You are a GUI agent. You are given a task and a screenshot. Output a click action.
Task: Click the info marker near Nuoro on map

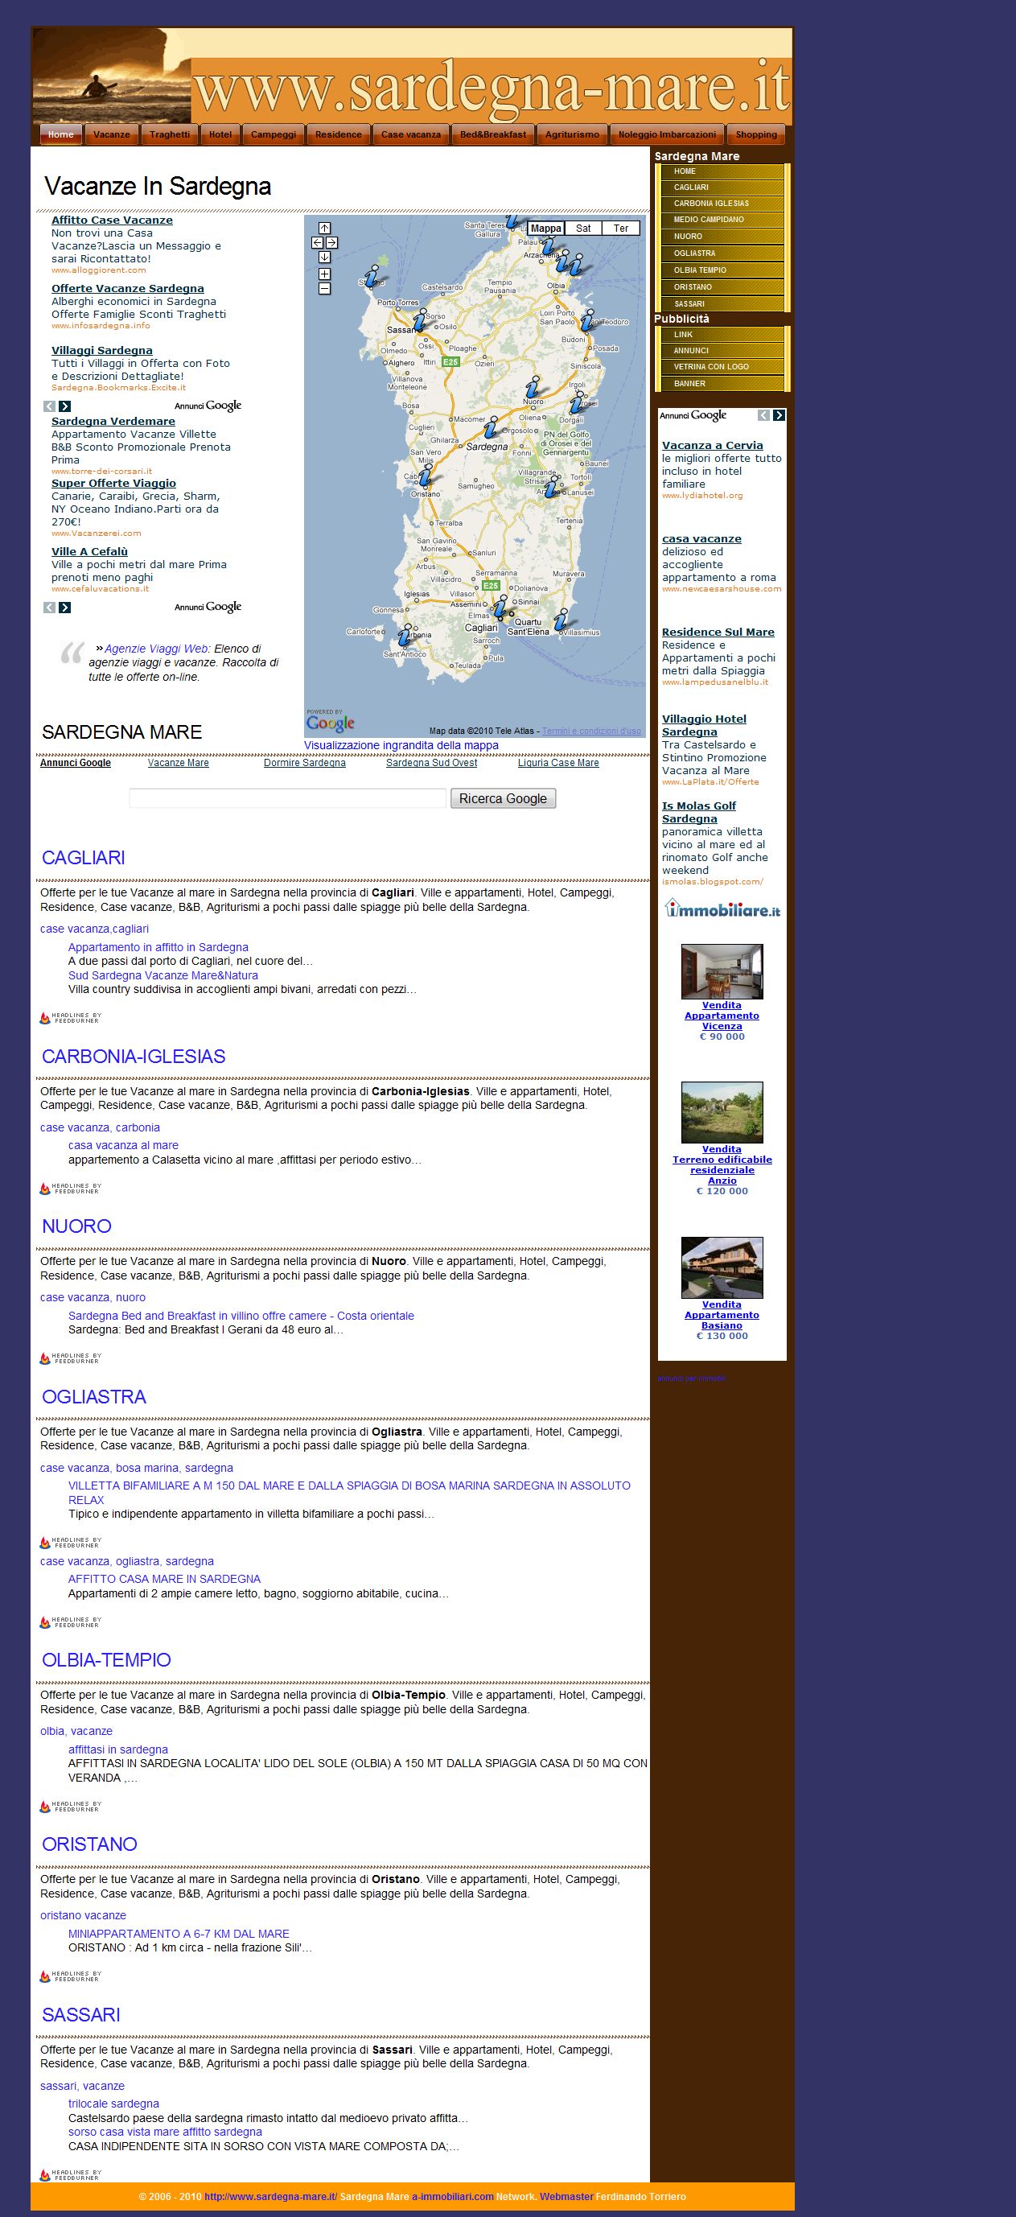533,387
